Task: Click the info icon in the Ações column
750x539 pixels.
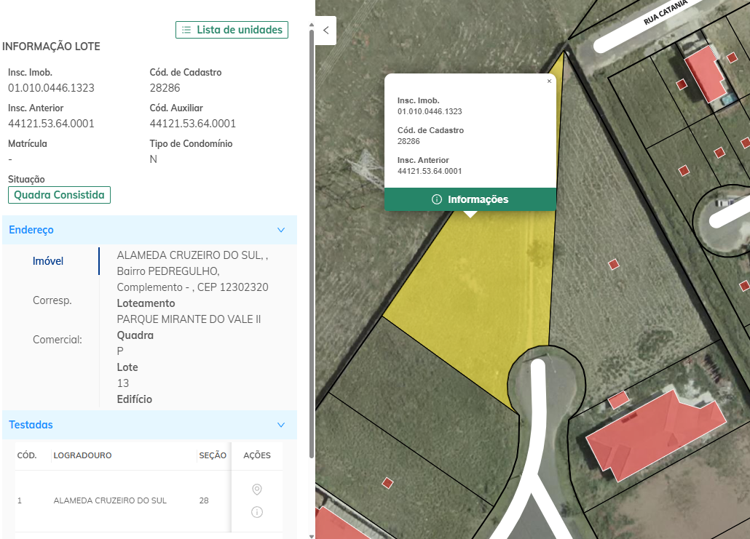Action: coord(256,513)
